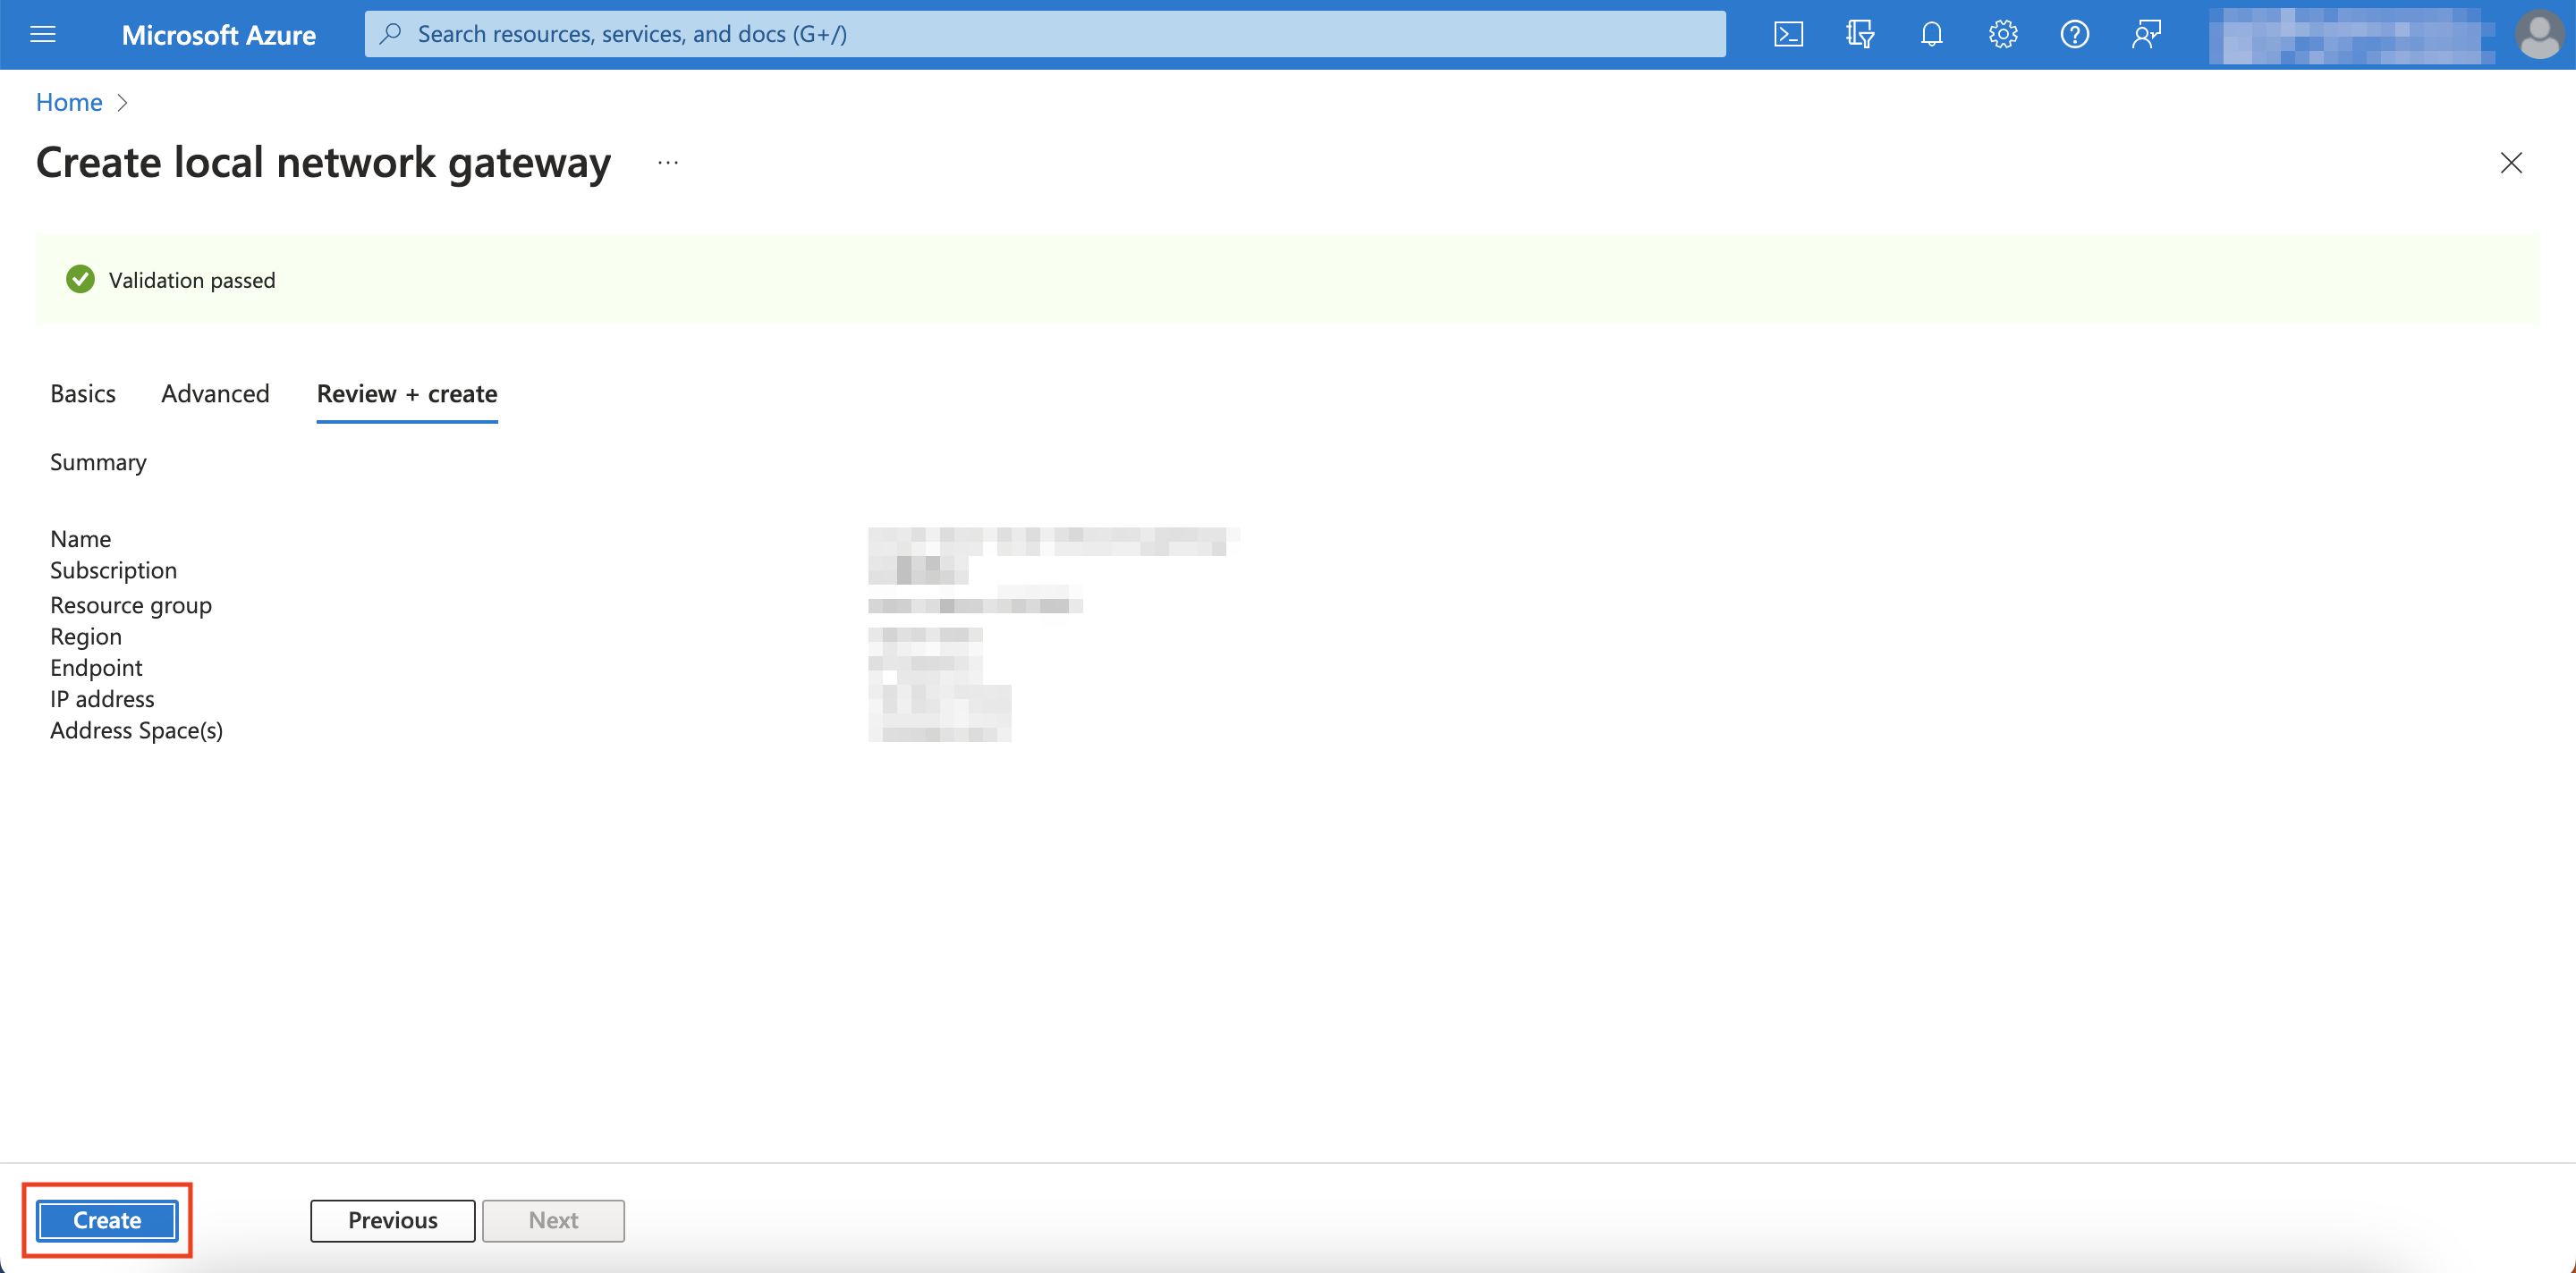
Task: Click the disabled Next button
Action: pyautogui.click(x=553, y=1220)
